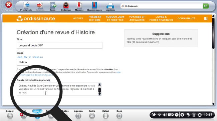The width and height of the screenshot is (217, 121).
Task: Click the trash bin tray icon
Action: [194, 115]
